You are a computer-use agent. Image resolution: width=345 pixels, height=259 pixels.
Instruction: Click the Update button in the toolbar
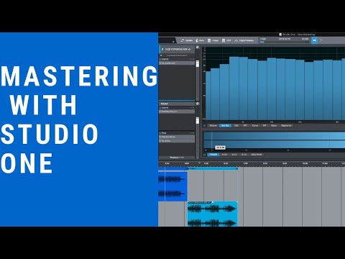[x=187, y=40]
